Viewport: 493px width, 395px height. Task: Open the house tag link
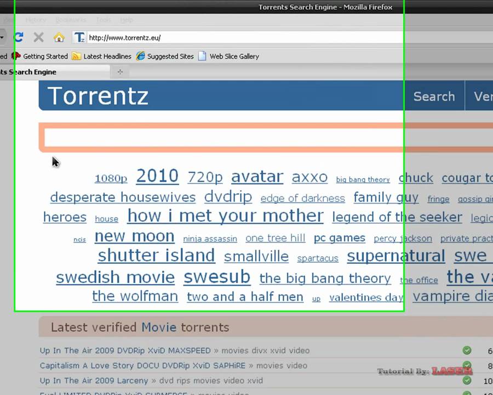107,219
